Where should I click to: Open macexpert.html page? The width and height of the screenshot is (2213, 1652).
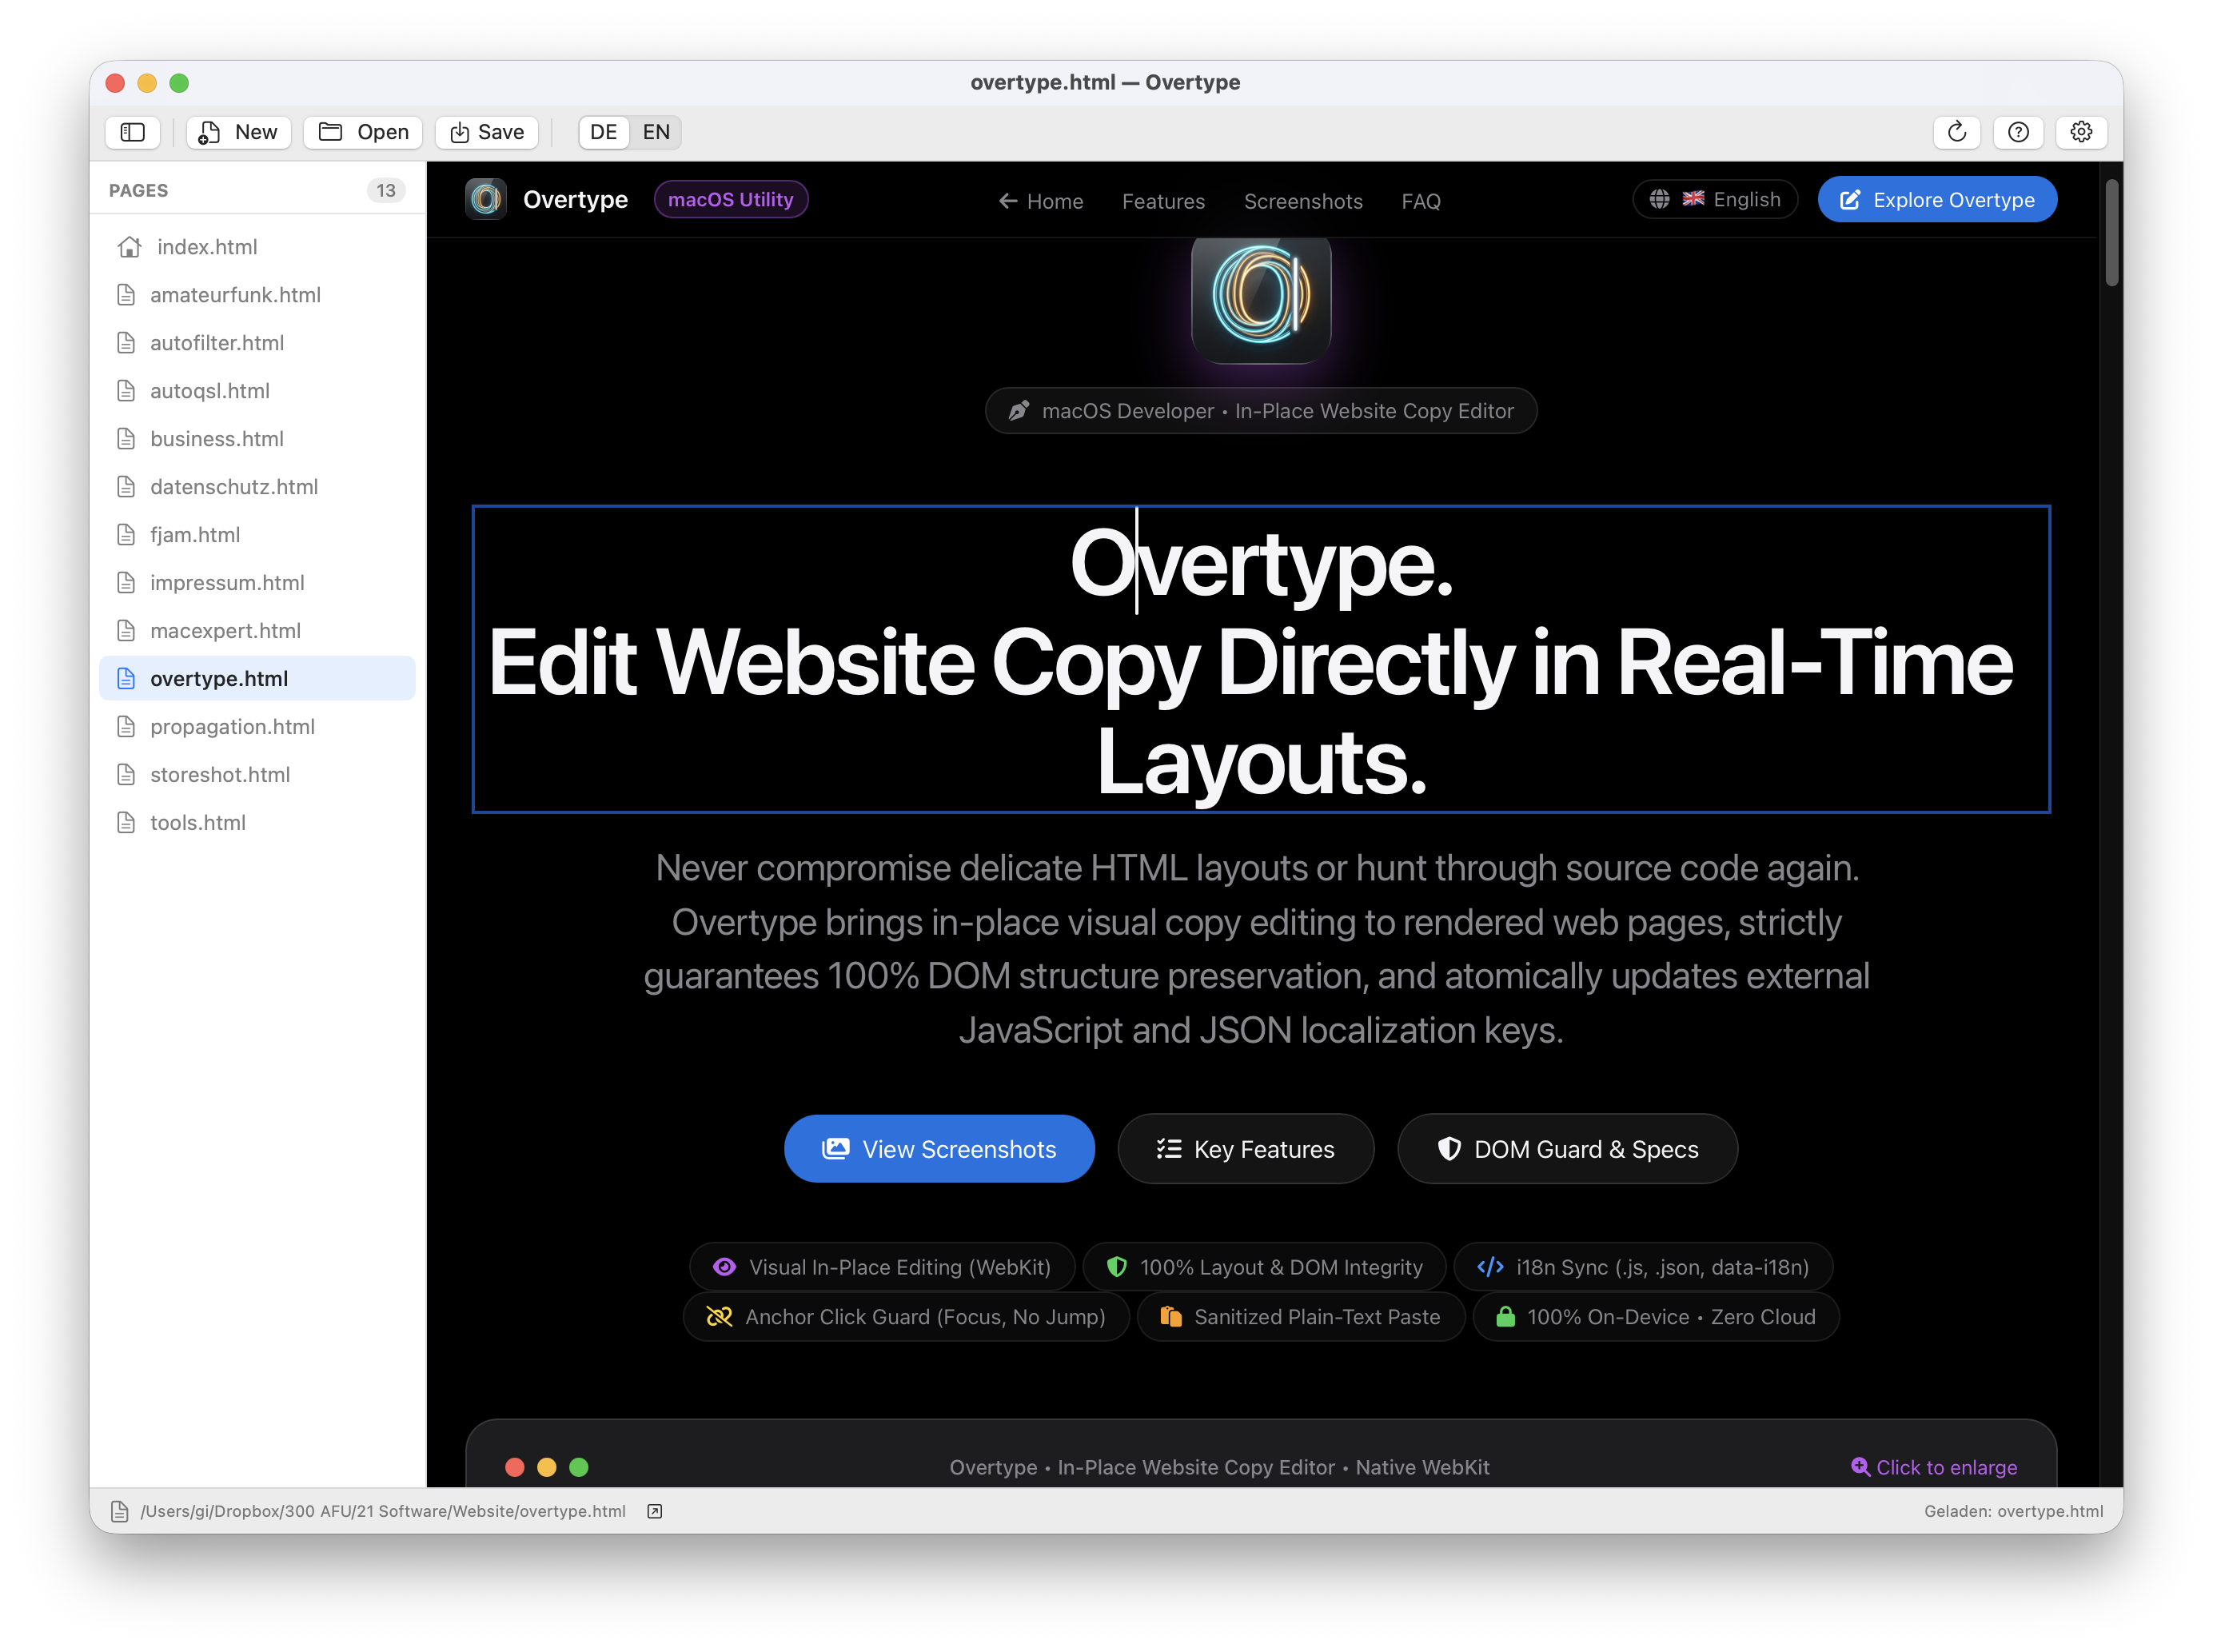257,631
